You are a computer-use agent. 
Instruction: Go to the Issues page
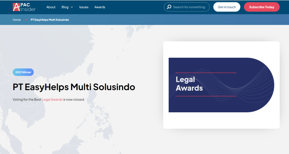(84, 7)
